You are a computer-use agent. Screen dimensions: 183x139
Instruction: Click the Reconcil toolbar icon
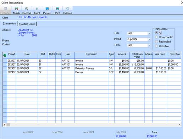point(27,10)
